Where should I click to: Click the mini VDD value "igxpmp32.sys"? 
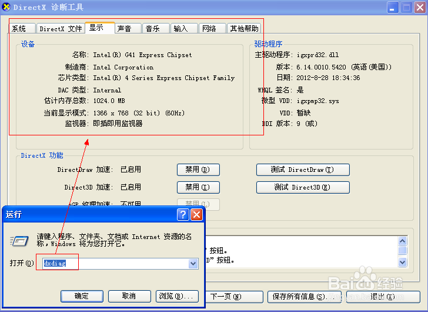coord(318,101)
